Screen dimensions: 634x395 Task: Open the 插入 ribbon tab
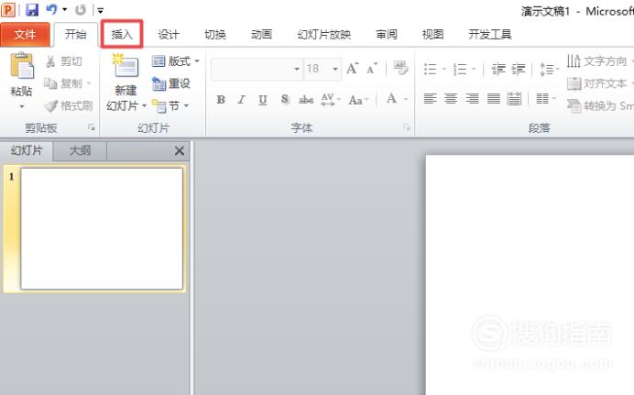[122, 34]
